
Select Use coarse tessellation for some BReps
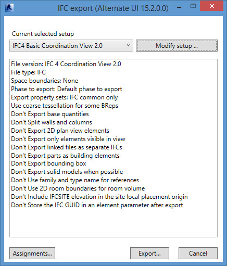click(65, 106)
